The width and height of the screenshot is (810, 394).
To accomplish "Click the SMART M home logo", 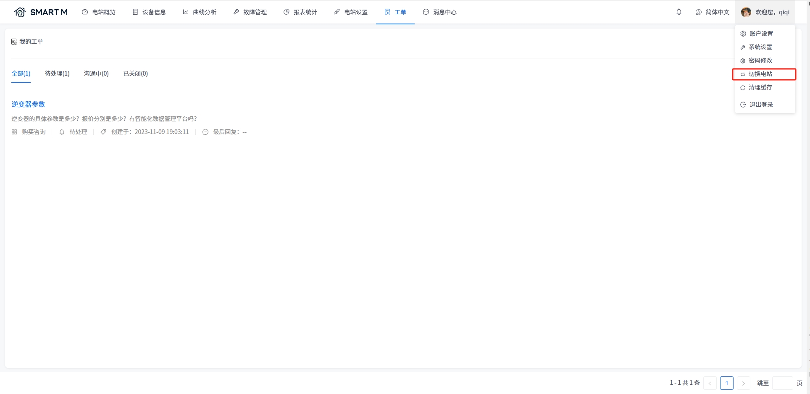I will pos(40,12).
